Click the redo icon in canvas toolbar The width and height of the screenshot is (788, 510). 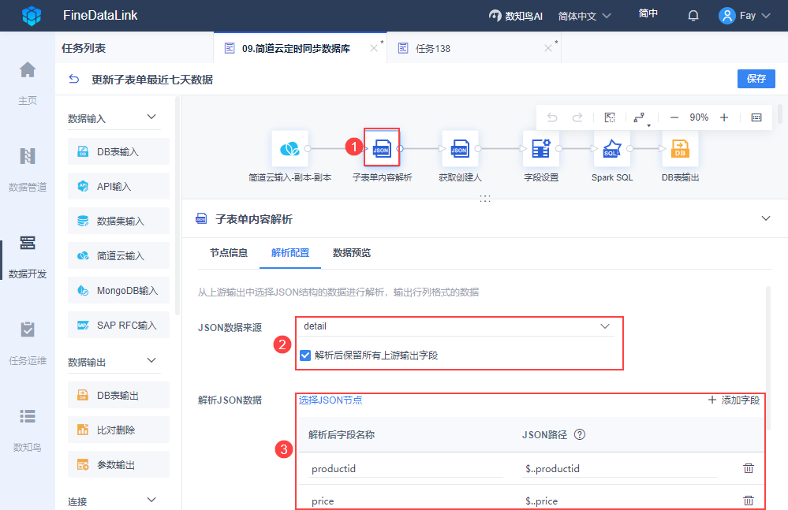(577, 117)
